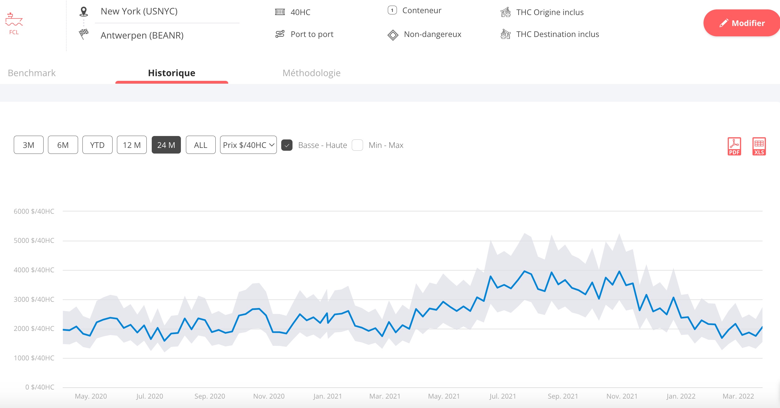Viewport: 780px width, 408px height.
Task: Click the Modifier pencil button
Action: (x=742, y=23)
